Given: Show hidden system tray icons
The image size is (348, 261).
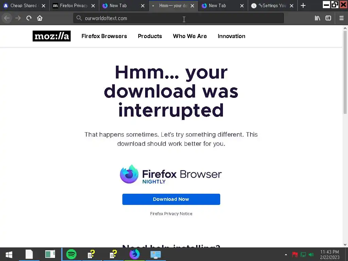Looking at the screenshot, I should (286, 255).
